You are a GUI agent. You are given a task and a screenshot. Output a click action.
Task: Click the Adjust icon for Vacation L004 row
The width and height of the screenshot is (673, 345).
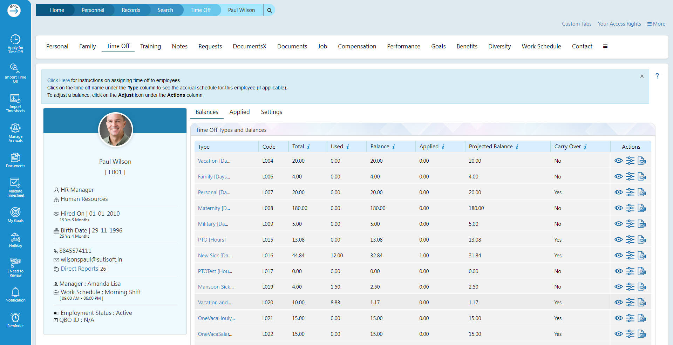(630, 161)
